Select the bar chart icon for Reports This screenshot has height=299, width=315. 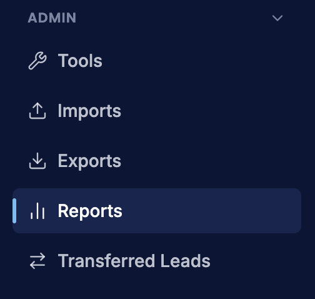point(37,211)
